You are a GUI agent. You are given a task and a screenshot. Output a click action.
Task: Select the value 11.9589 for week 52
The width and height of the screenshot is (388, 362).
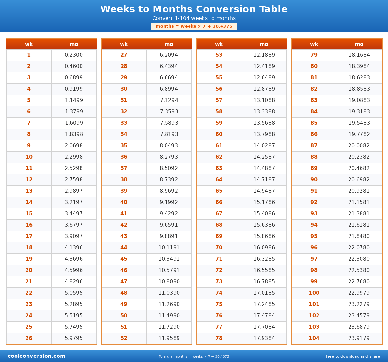tap(169, 338)
